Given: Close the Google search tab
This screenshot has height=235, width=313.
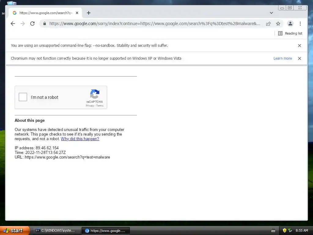Looking at the screenshot, I should tap(77, 13).
